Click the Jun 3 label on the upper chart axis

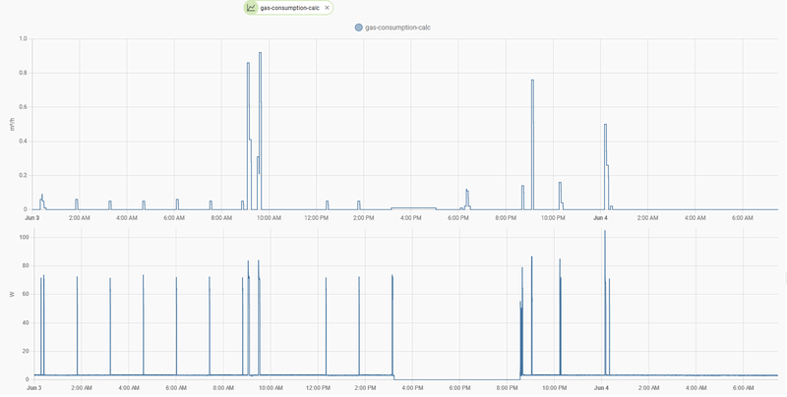pos(32,217)
